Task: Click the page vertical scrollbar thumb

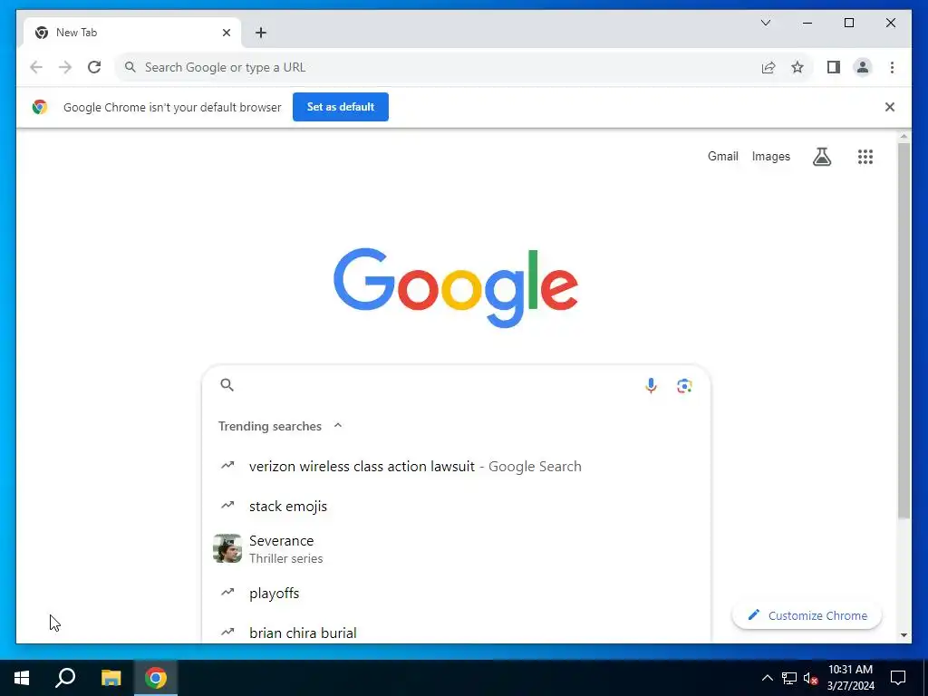Action: click(x=904, y=332)
